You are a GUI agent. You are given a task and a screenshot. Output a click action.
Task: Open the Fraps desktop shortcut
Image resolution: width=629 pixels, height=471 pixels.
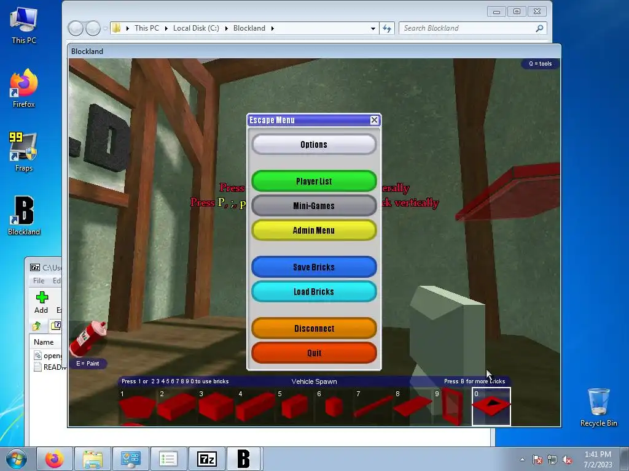click(x=24, y=152)
